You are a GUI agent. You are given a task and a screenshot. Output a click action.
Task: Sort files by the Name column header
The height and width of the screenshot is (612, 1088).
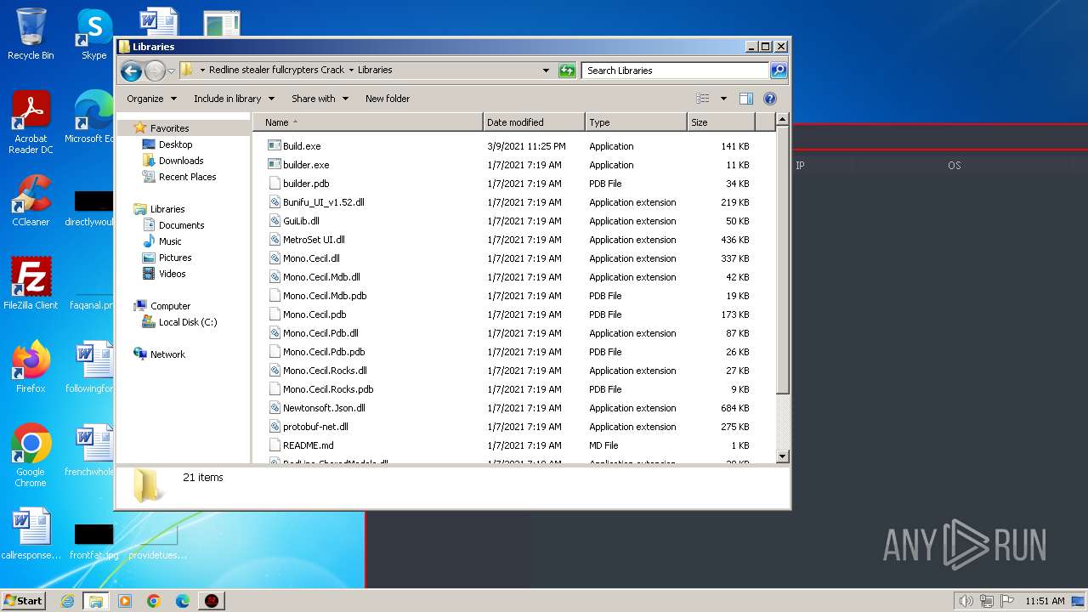[x=368, y=122]
